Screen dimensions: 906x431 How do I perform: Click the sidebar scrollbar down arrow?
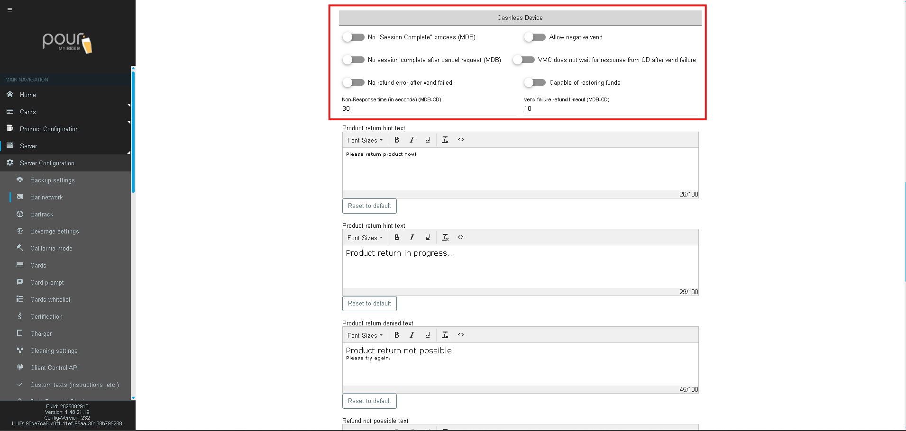point(133,398)
